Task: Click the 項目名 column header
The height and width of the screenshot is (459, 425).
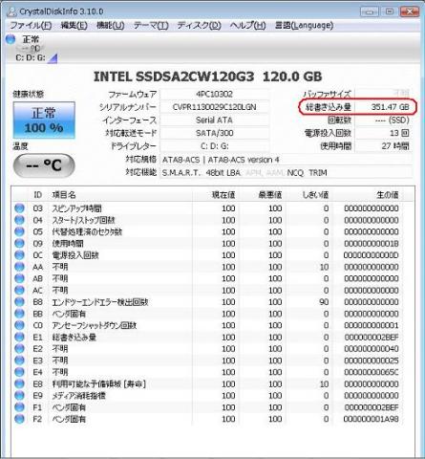Action: [x=64, y=194]
